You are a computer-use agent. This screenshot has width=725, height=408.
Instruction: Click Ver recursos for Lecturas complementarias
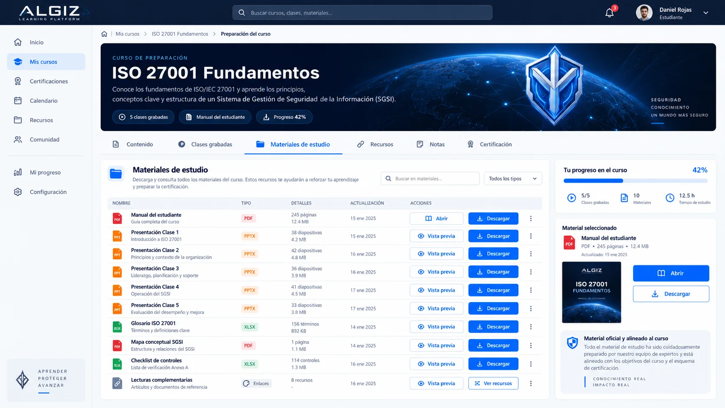pyautogui.click(x=493, y=383)
